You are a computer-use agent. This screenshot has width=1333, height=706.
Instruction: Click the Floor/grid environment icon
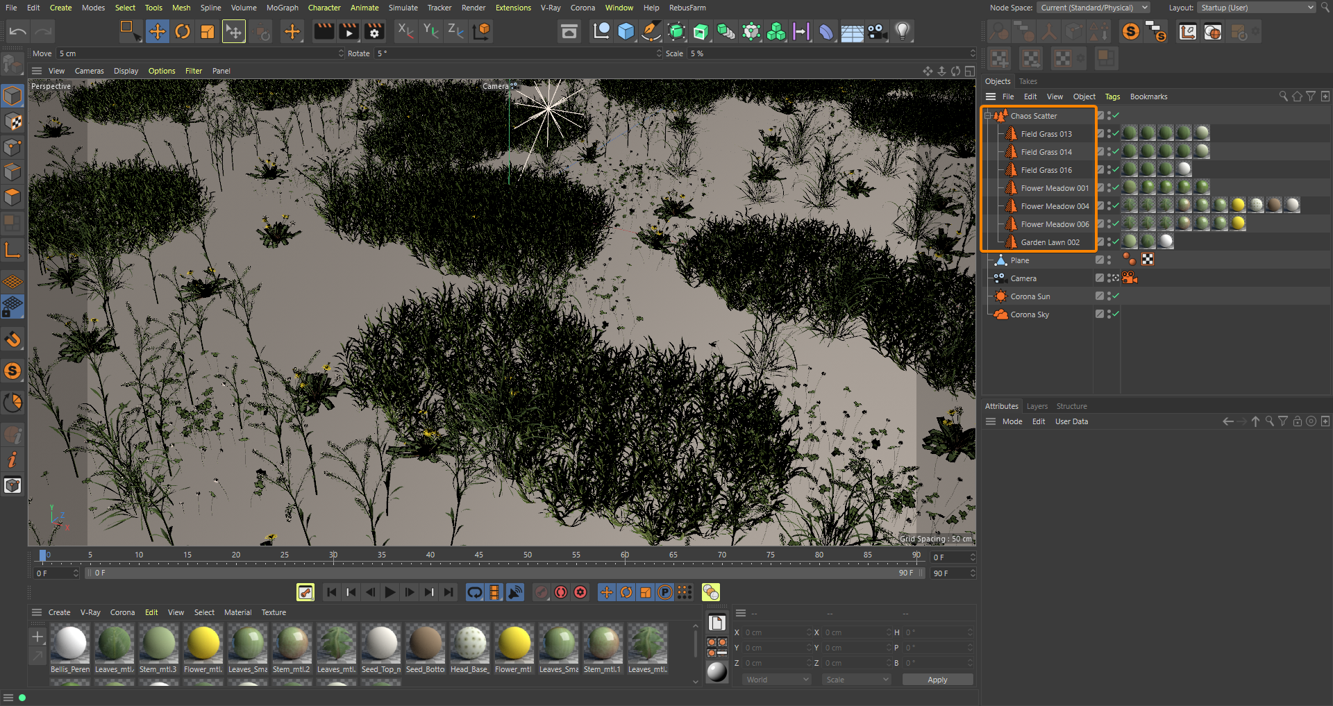(852, 31)
